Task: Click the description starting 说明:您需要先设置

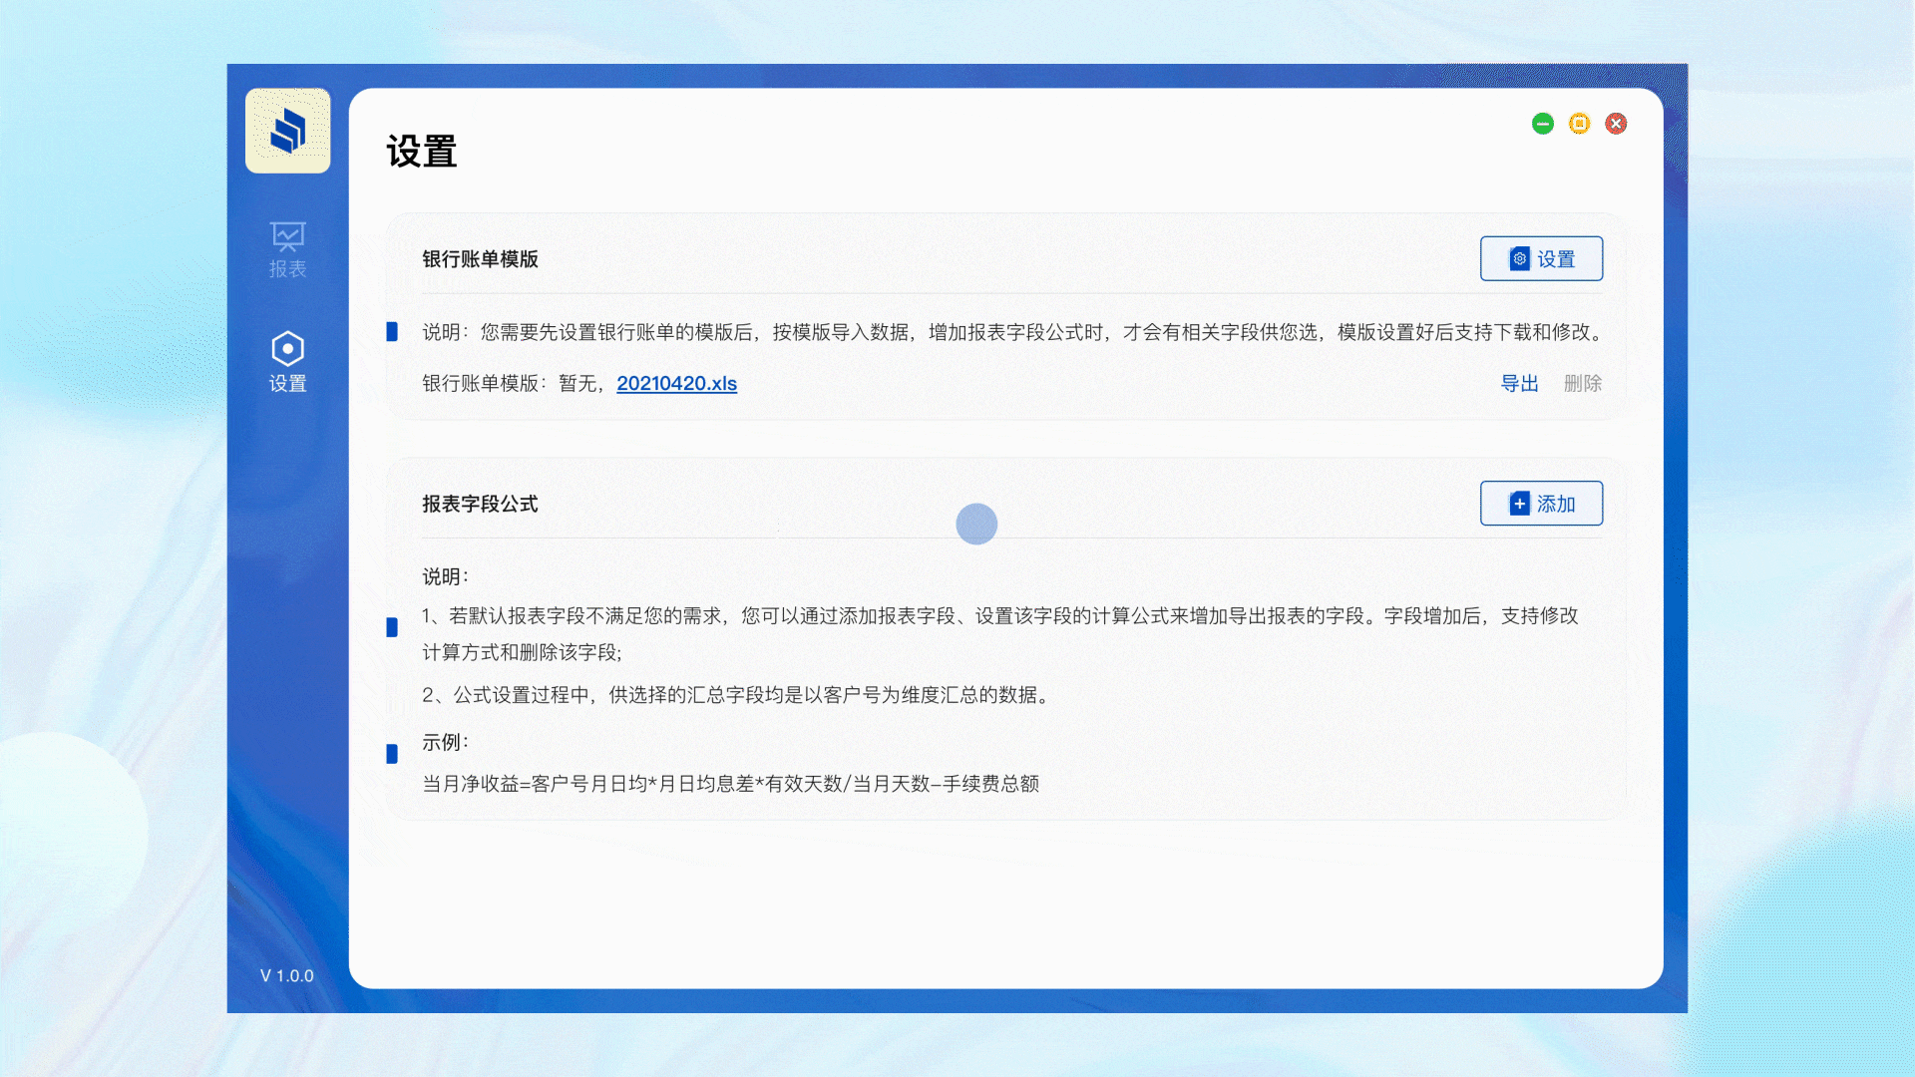Action: 1014,332
